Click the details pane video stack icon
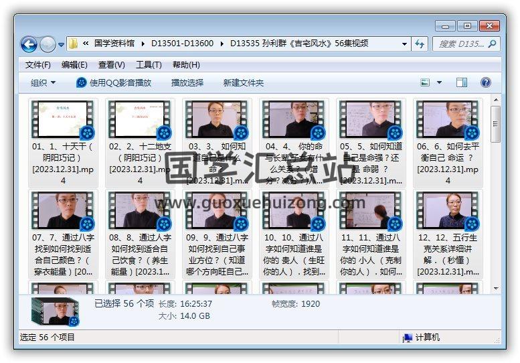520x363 pixels. [x=56, y=311]
